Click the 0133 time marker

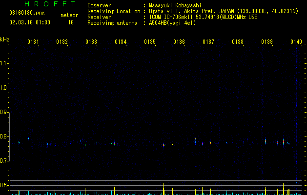click(91, 42)
